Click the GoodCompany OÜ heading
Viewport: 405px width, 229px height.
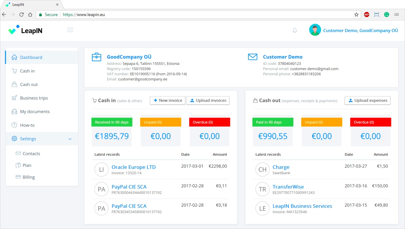[x=129, y=57]
